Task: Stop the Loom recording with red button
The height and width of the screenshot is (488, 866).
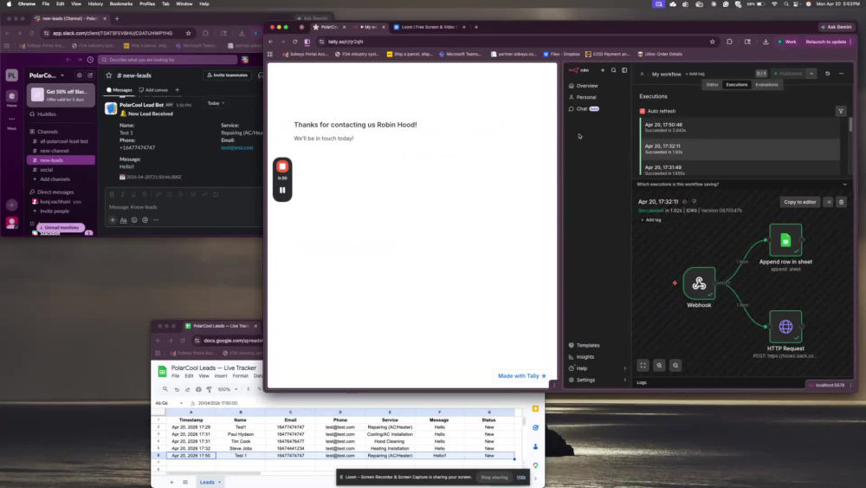Action: point(282,166)
